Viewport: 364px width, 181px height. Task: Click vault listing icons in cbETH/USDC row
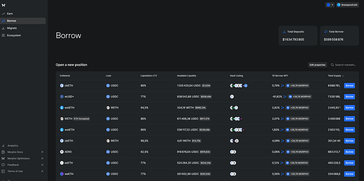tap(239, 85)
